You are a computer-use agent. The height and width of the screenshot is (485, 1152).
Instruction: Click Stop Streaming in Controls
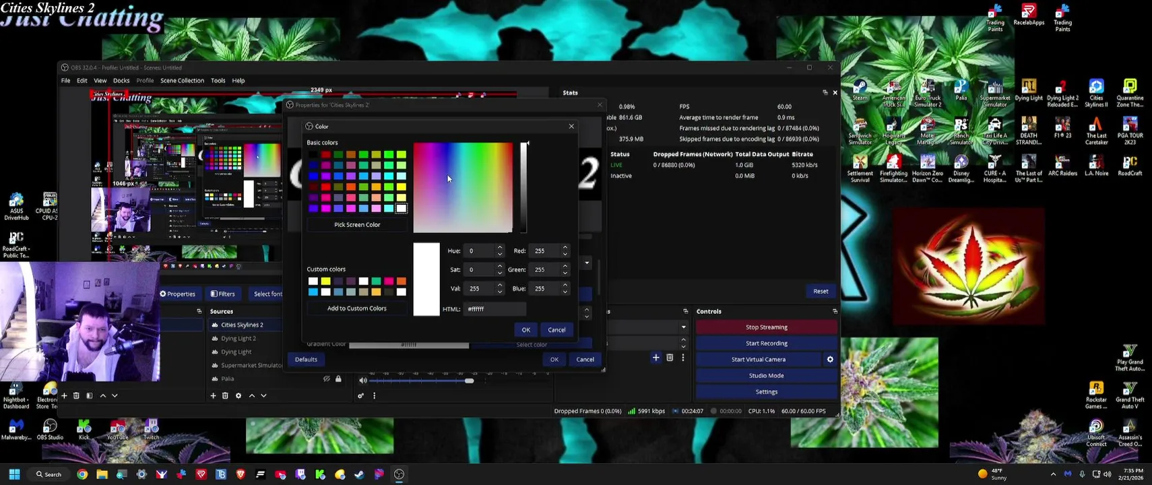click(767, 327)
